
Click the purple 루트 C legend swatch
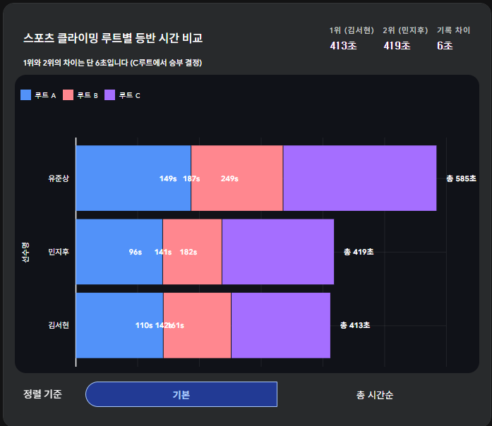[x=110, y=95]
